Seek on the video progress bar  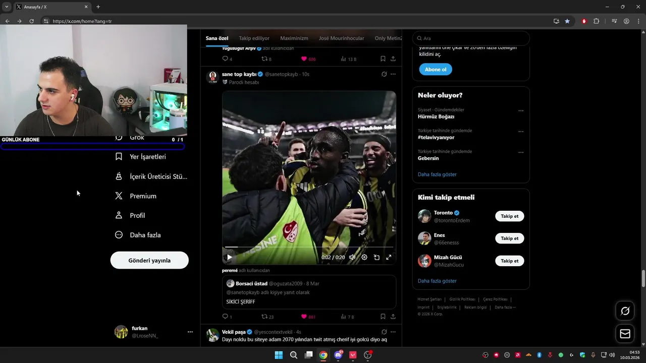pos(309,247)
